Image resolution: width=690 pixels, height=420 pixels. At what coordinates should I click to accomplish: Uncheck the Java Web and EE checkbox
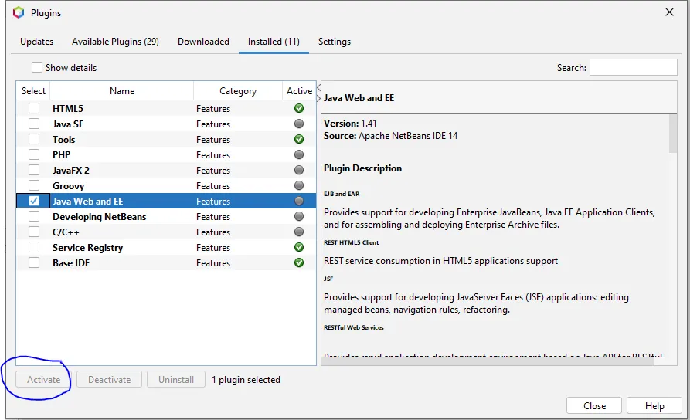[34, 202]
